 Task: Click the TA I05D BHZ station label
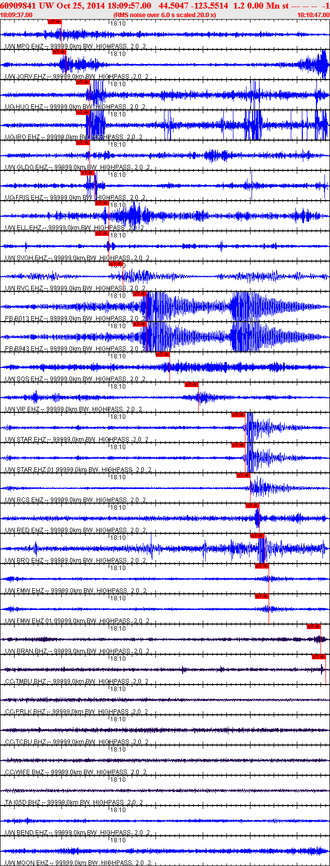(x=23, y=802)
